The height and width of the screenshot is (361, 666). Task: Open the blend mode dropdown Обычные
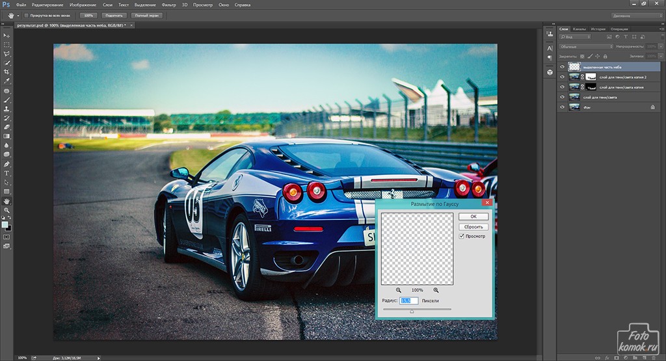(x=585, y=47)
